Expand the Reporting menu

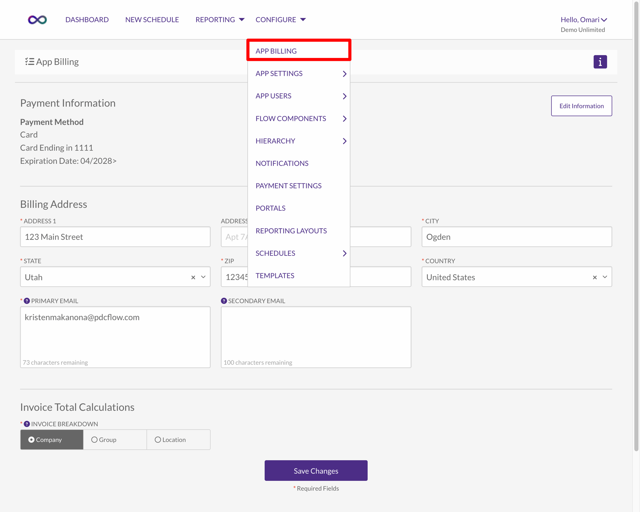click(x=220, y=19)
